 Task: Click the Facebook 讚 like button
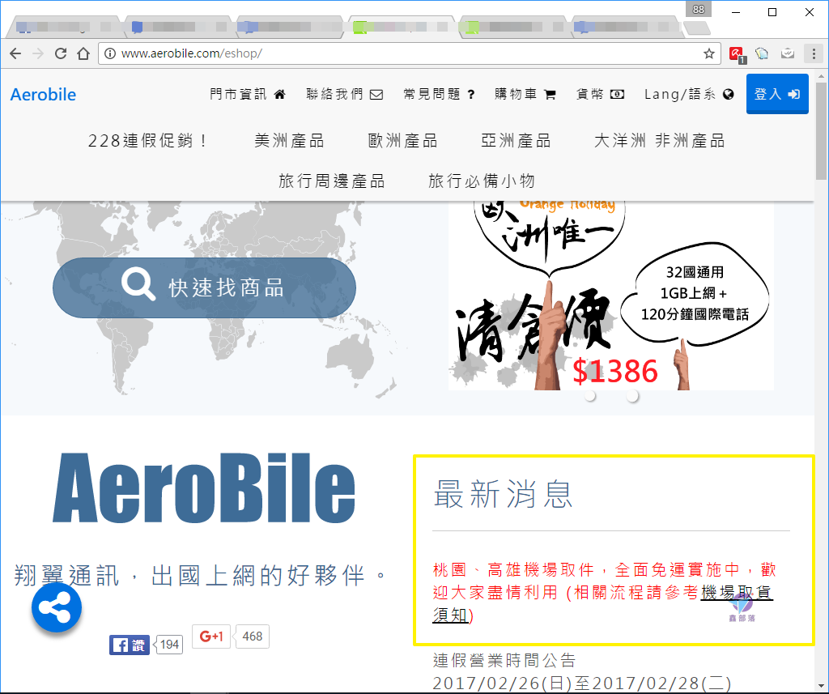130,645
